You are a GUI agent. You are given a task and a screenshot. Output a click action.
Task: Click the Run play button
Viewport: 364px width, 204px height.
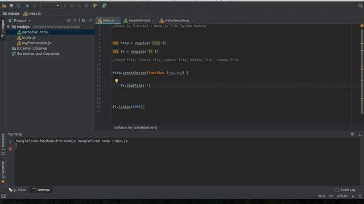(x=65, y=6)
